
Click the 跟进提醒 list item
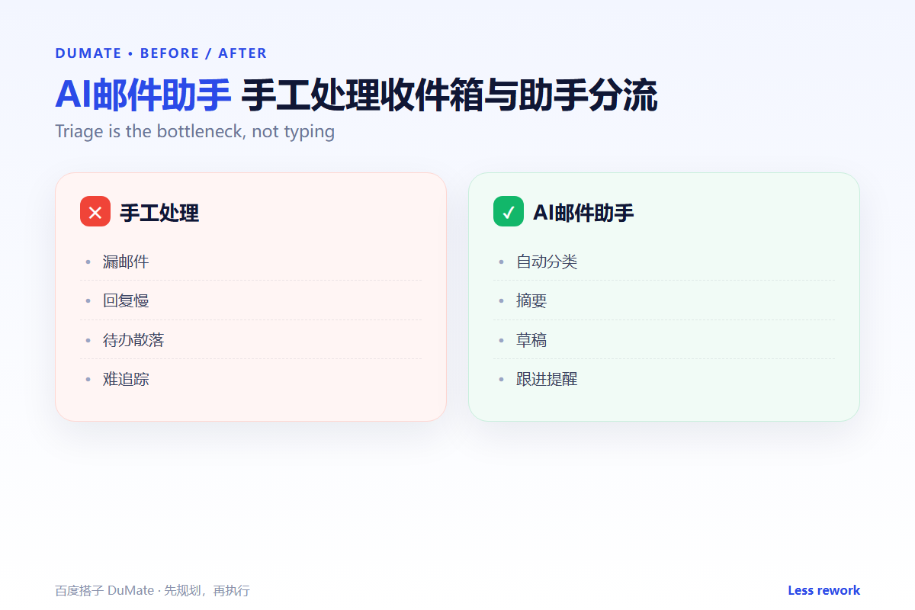click(x=664, y=379)
